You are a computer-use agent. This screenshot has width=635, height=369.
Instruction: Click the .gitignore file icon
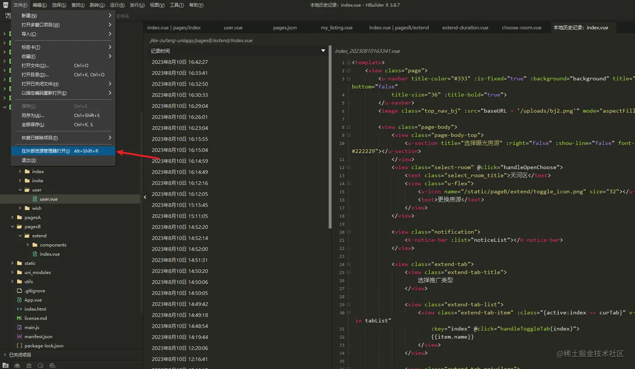19,290
